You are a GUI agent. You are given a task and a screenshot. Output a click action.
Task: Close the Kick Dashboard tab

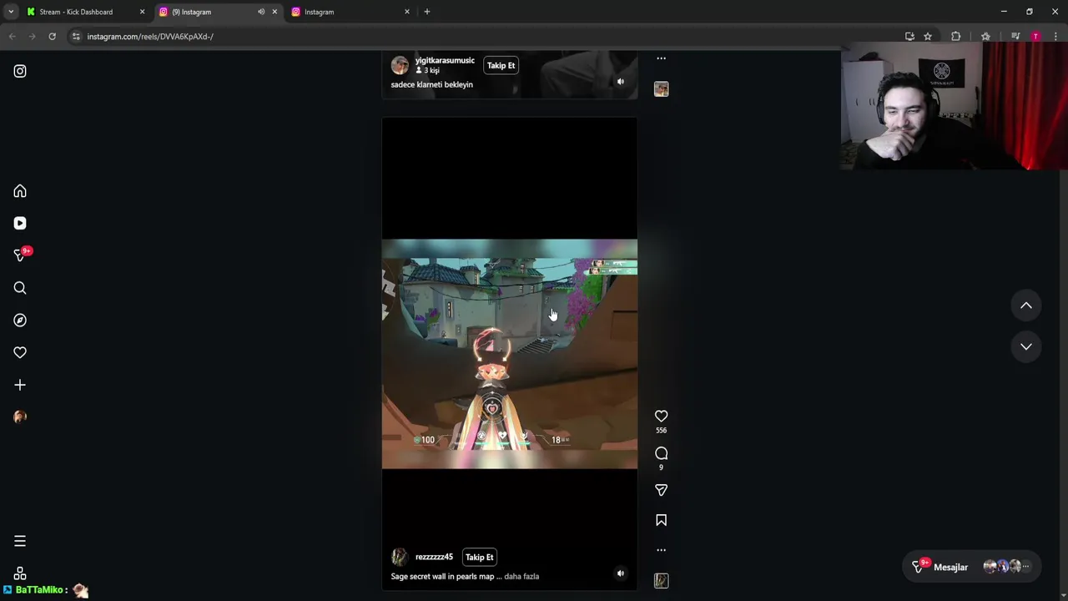142,12
